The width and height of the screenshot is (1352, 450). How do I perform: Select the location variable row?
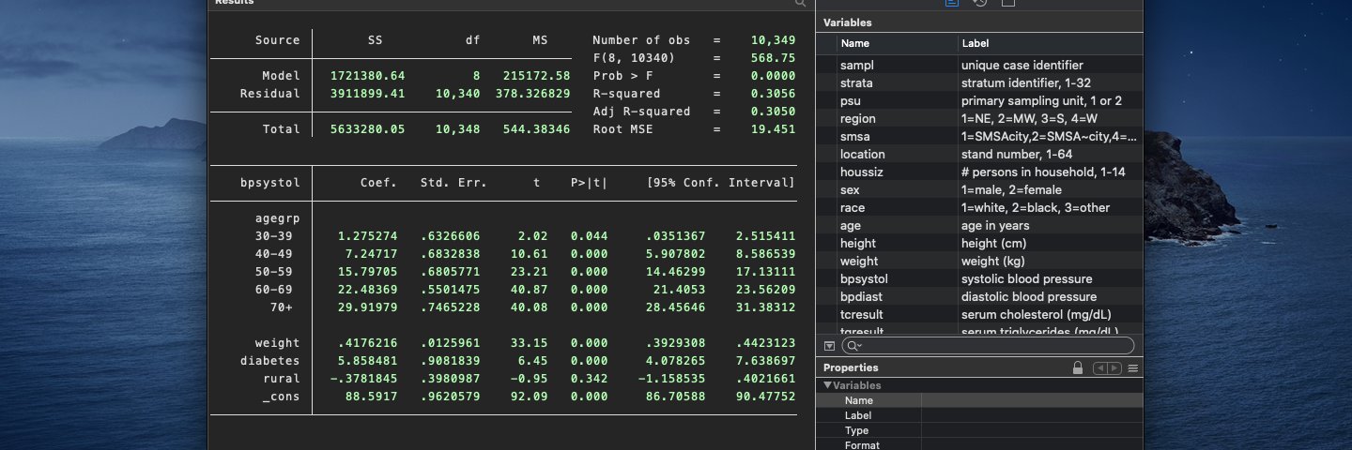tap(980, 155)
